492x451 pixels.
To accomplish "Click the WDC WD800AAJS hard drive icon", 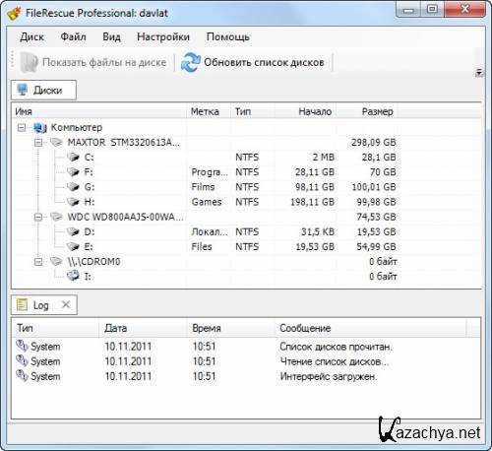I will (56, 217).
